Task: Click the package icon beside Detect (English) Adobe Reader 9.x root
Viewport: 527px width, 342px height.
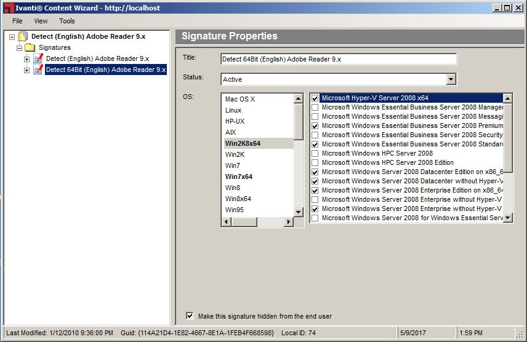Action: pyautogui.click(x=23, y=36)
